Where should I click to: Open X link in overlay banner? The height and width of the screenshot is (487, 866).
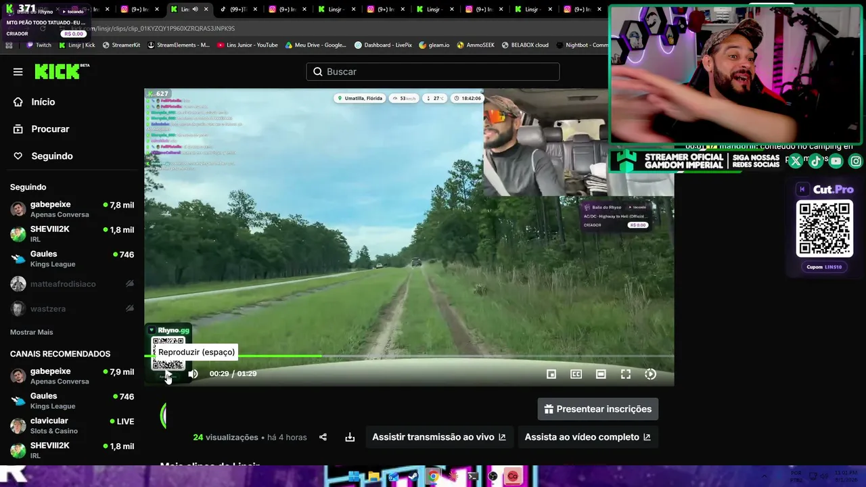click(796, 161)
